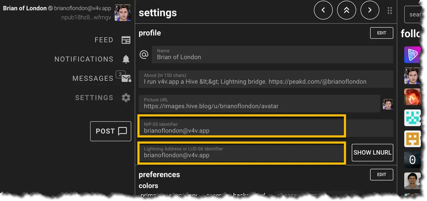Click the purple triangle follow avatar

point(412,55)
